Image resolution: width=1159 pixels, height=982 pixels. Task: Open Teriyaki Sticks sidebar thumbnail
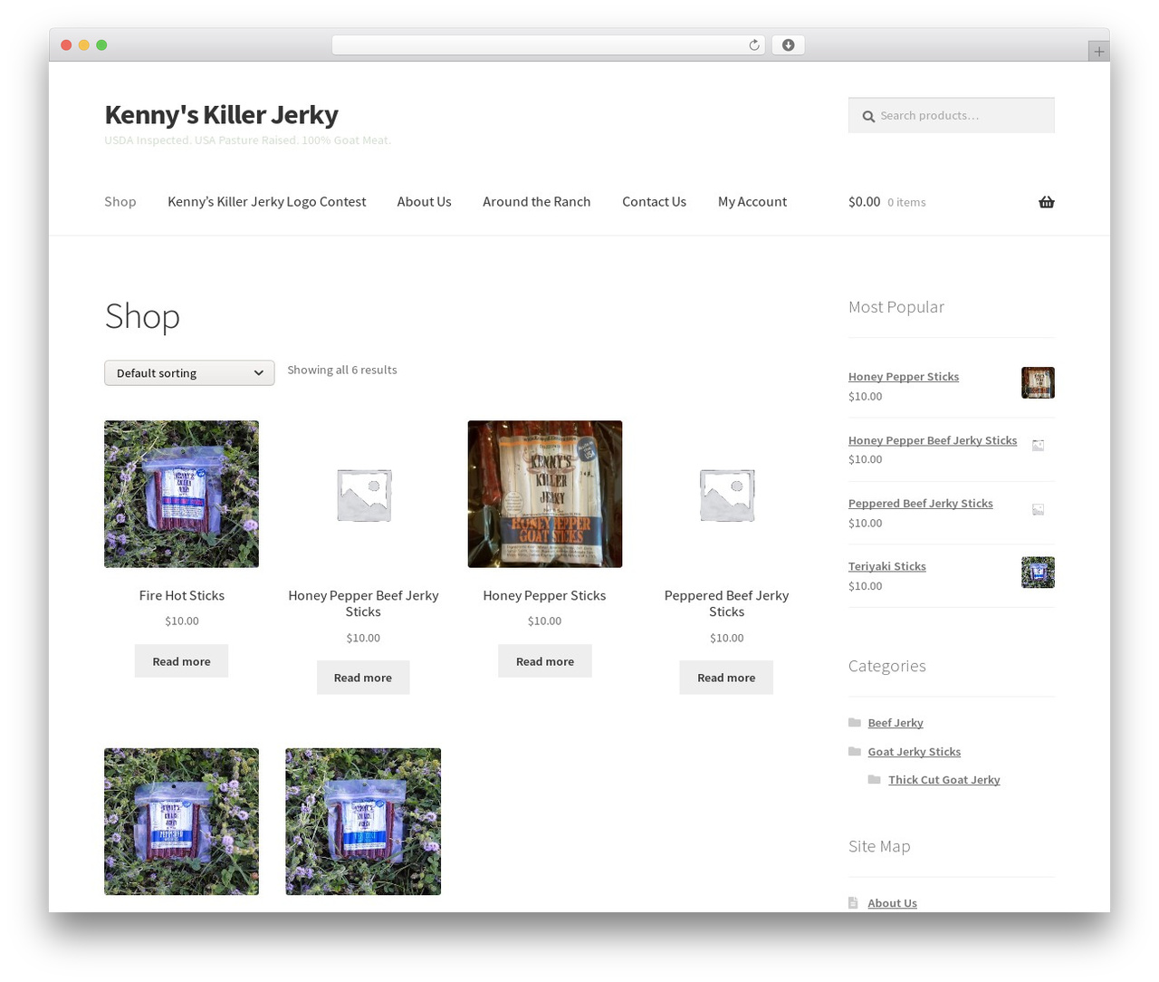[x=1038, y=573]
